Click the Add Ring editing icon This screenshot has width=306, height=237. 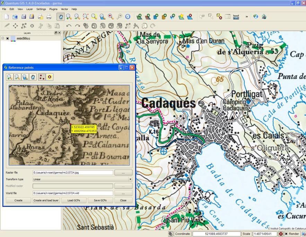click(x=94, y=26)
